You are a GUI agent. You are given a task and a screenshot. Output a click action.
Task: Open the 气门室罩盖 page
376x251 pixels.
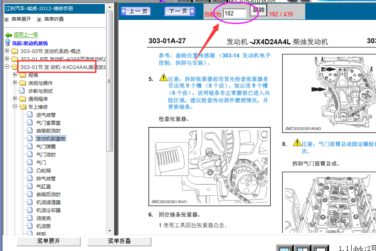pyautogui.click(x=48, y=123)
